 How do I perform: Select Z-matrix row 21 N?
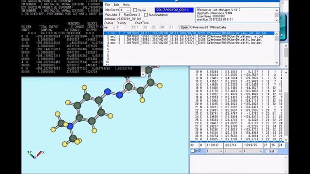(237, 107)
